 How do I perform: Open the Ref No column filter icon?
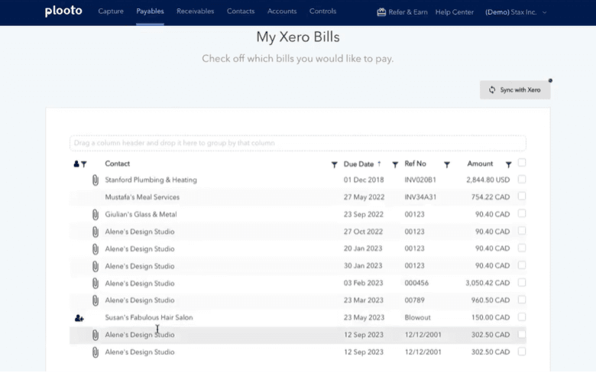[447, 164]
